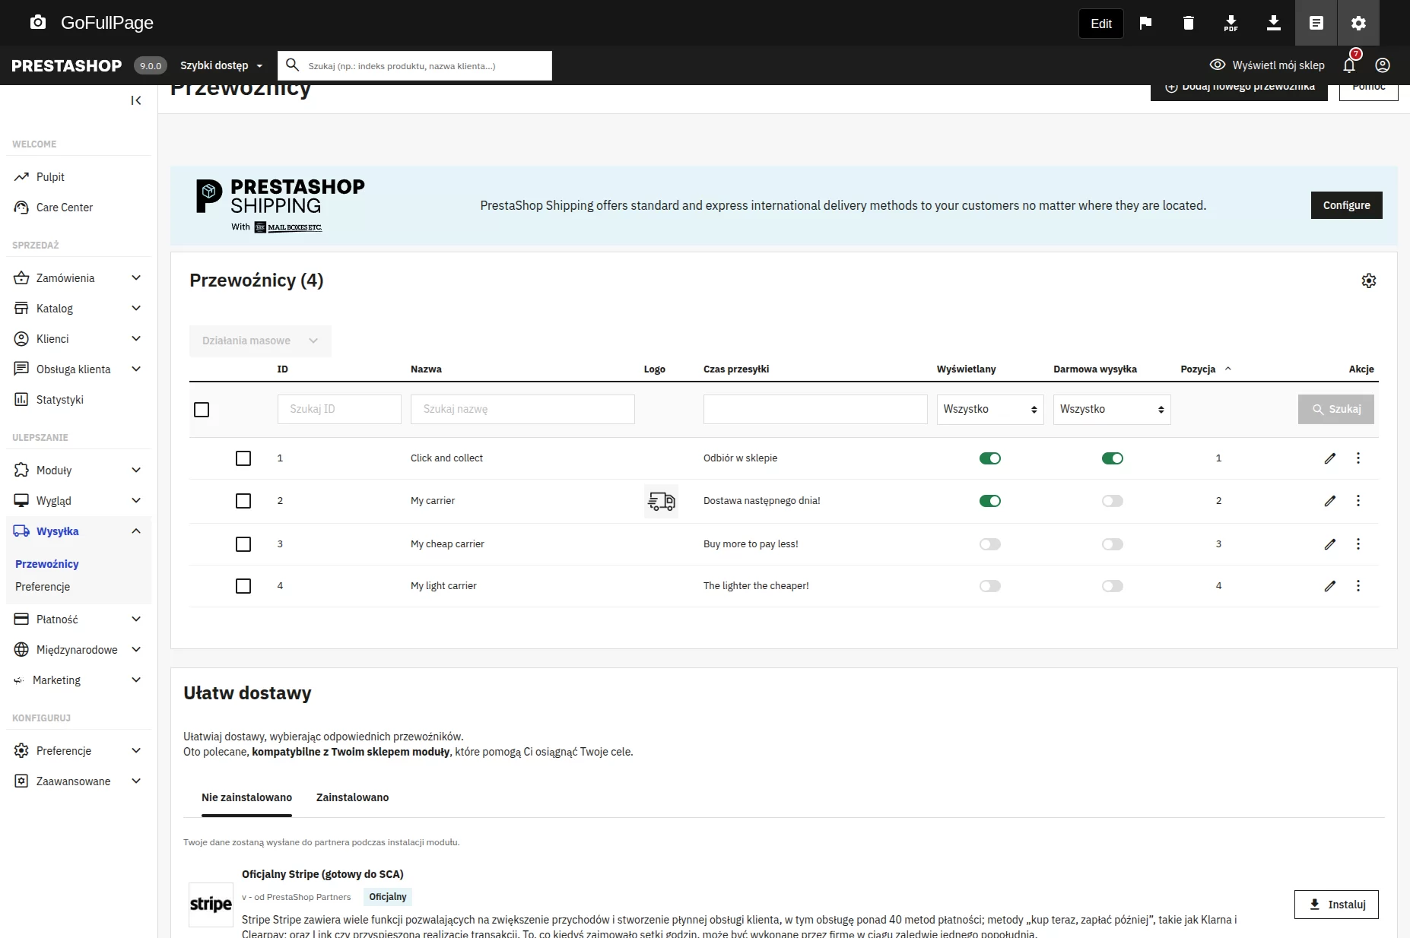
Task: Open the Działania masowe dropdown
Action: point(260,341)
